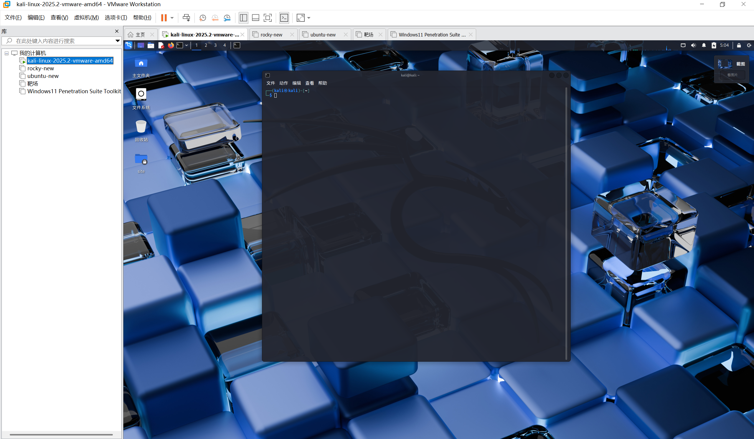The image size is (754, 439).
Task: Close the rocky-new tab
Action: 292,35
